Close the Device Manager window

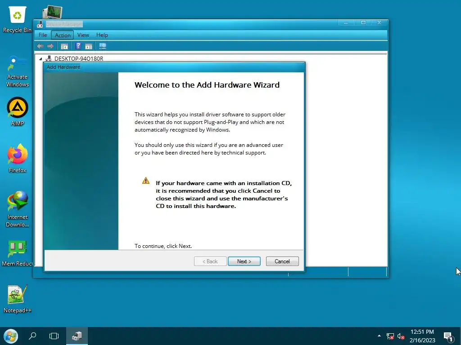coord(379,22)
